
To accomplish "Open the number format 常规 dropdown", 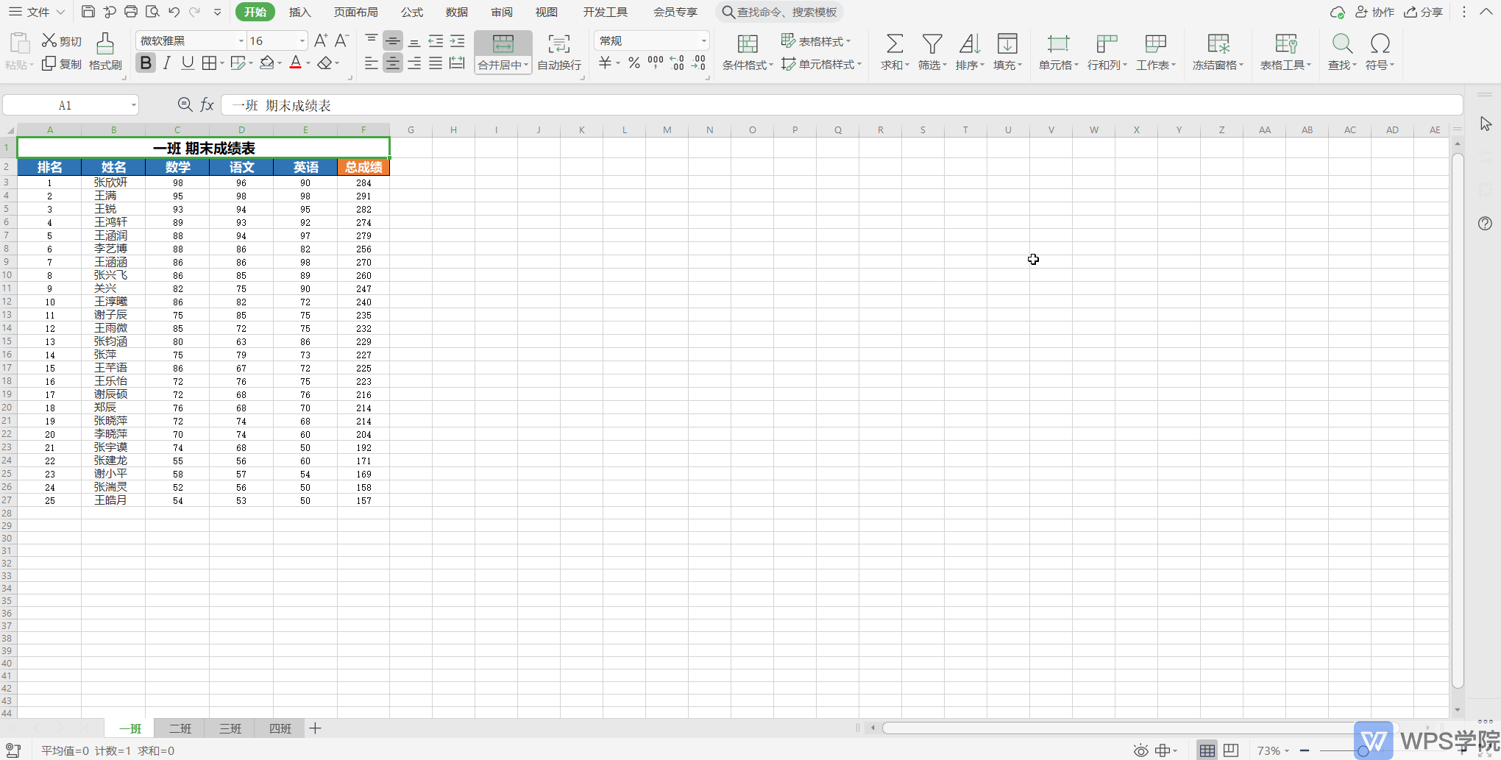I will [703, 40].
